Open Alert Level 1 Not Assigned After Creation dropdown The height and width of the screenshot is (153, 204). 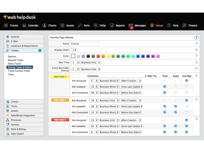[131, 81]
